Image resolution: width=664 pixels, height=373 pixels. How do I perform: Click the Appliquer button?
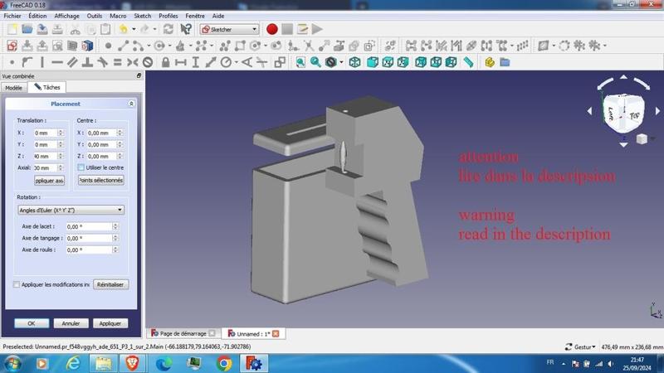(110, 323)
